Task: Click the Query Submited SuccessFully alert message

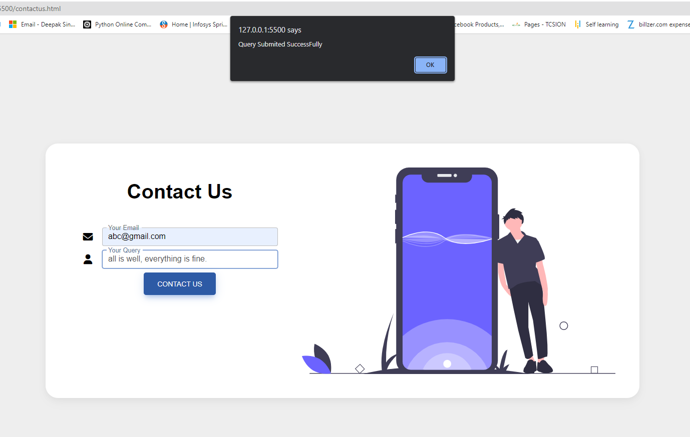Action: click(x=280, y=44)
